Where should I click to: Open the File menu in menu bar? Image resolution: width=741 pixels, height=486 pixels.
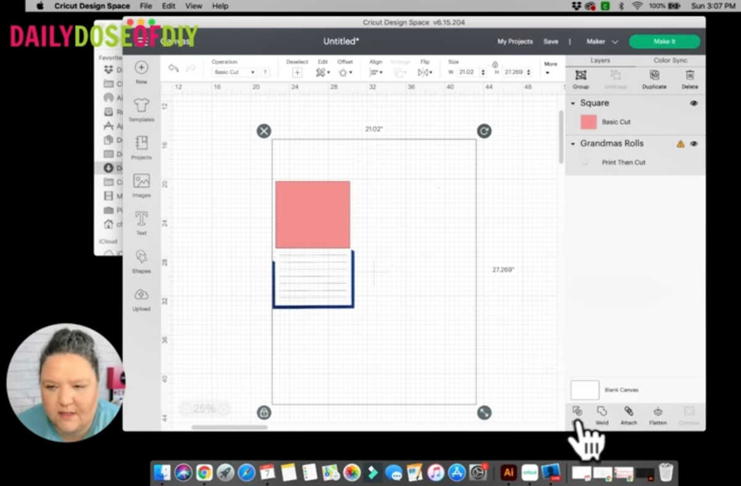click(146, 6)
